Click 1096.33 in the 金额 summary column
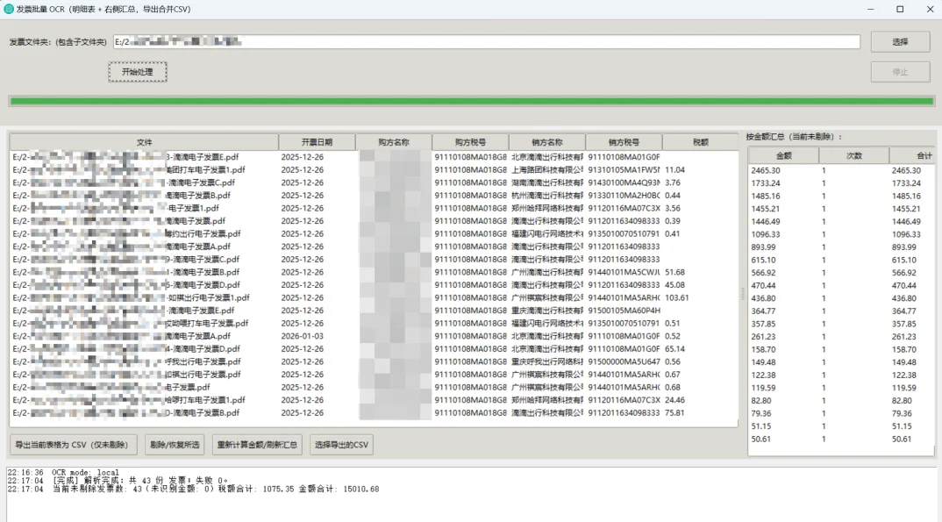942x522 pixels. pos(766,234)
